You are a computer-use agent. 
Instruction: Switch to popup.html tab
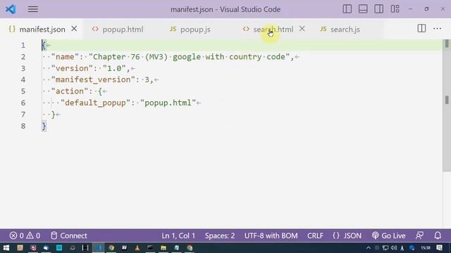pyautogui.click(x=123, y=30)
